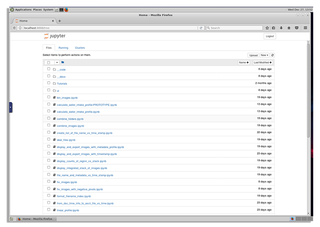Switch to the Running tab
This screenshot has height=227, width=320.
point(63,48)
